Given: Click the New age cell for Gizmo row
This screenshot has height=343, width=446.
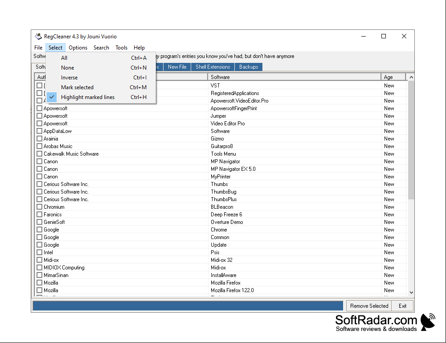Looking at the screenshot, I should pos(389,139).
